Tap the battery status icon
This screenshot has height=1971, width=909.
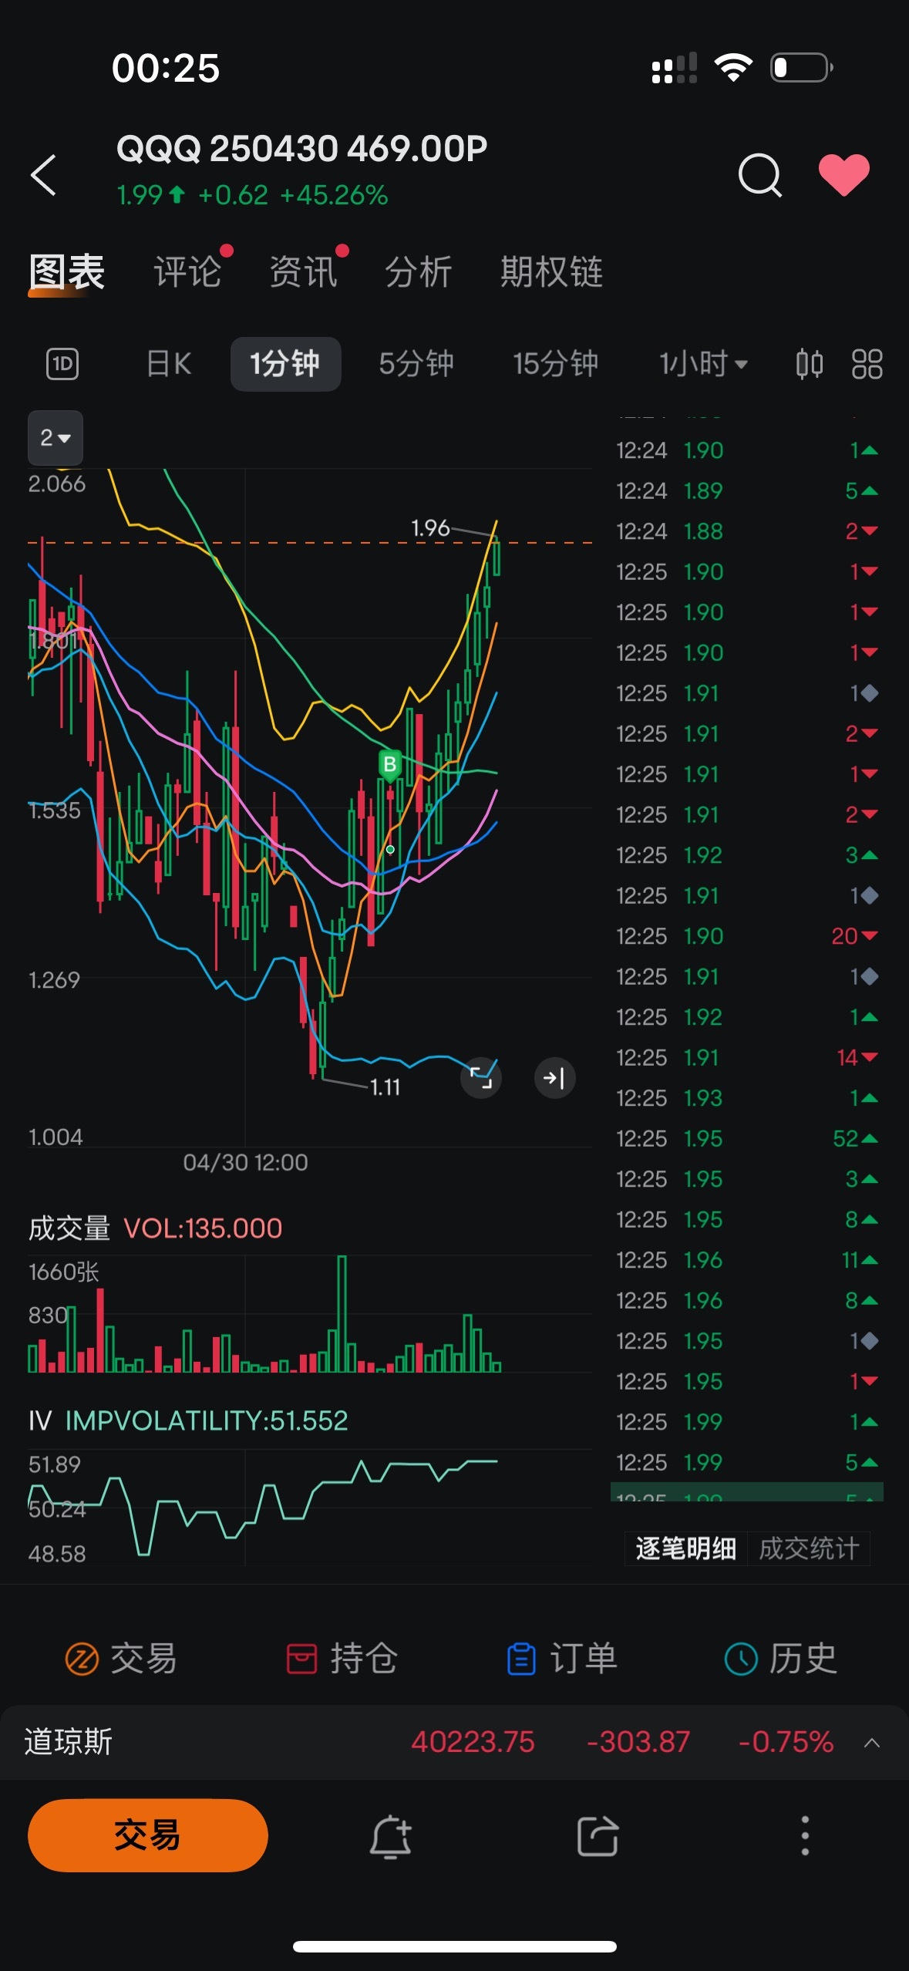pyautogui.click(x=802, y=68)
